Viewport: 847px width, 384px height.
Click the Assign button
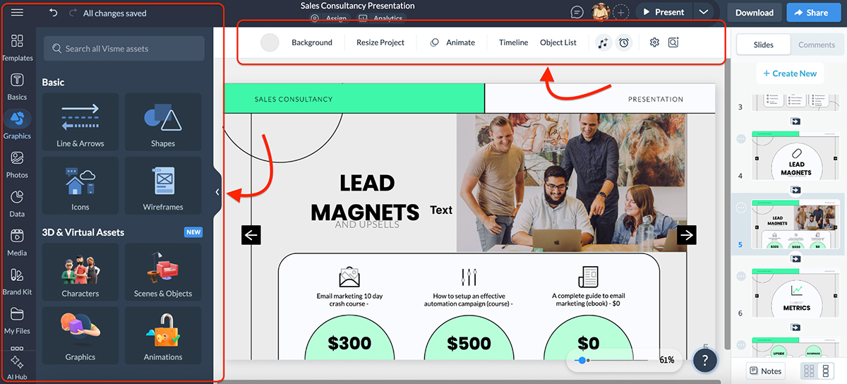tap(328, 18)
